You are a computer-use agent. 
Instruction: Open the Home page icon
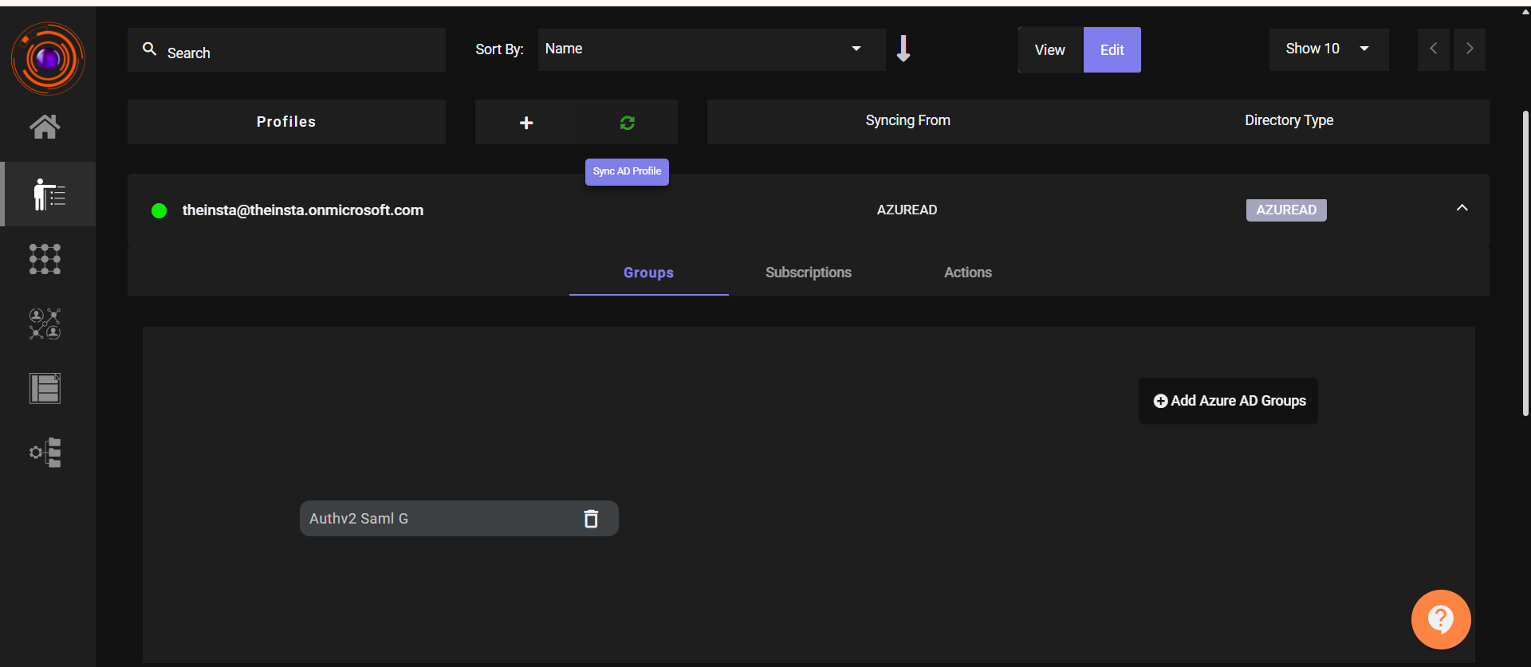click(x=45, y=126)
